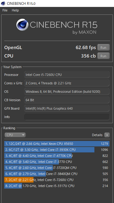Image resolution: width=114 pixels, height=203 pixels.
Task: Select the Xeon X5650 ranking entry
Action: coord(57,144)
